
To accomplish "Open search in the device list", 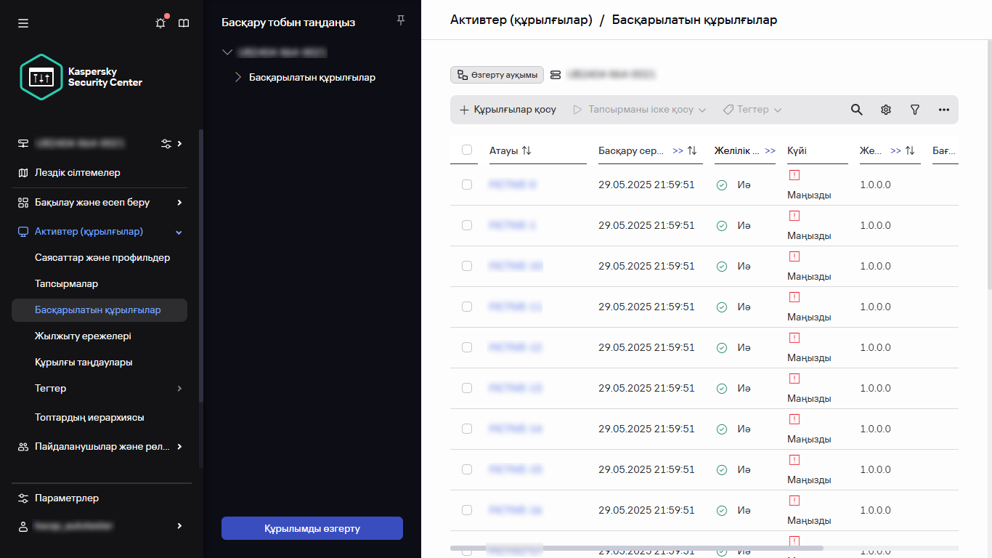I will click(x=856, y=109).
